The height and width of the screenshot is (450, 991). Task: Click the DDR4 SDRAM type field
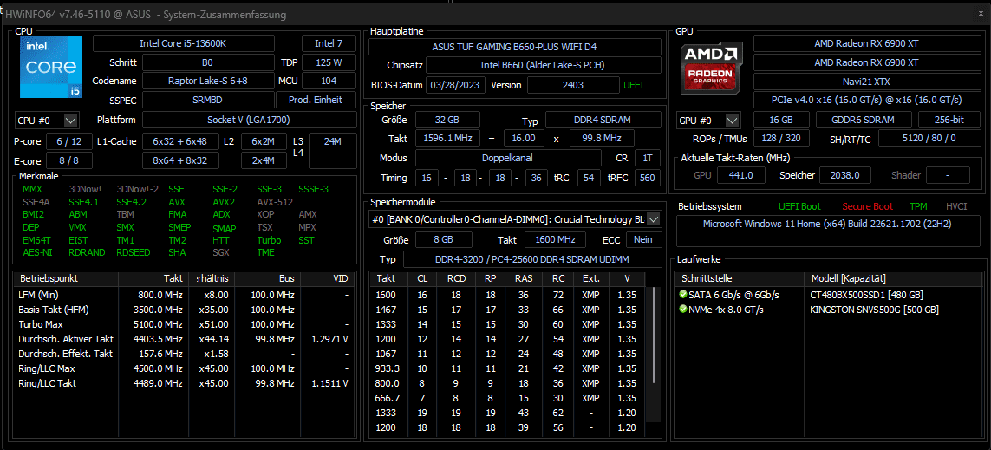[x=603, y=120]
